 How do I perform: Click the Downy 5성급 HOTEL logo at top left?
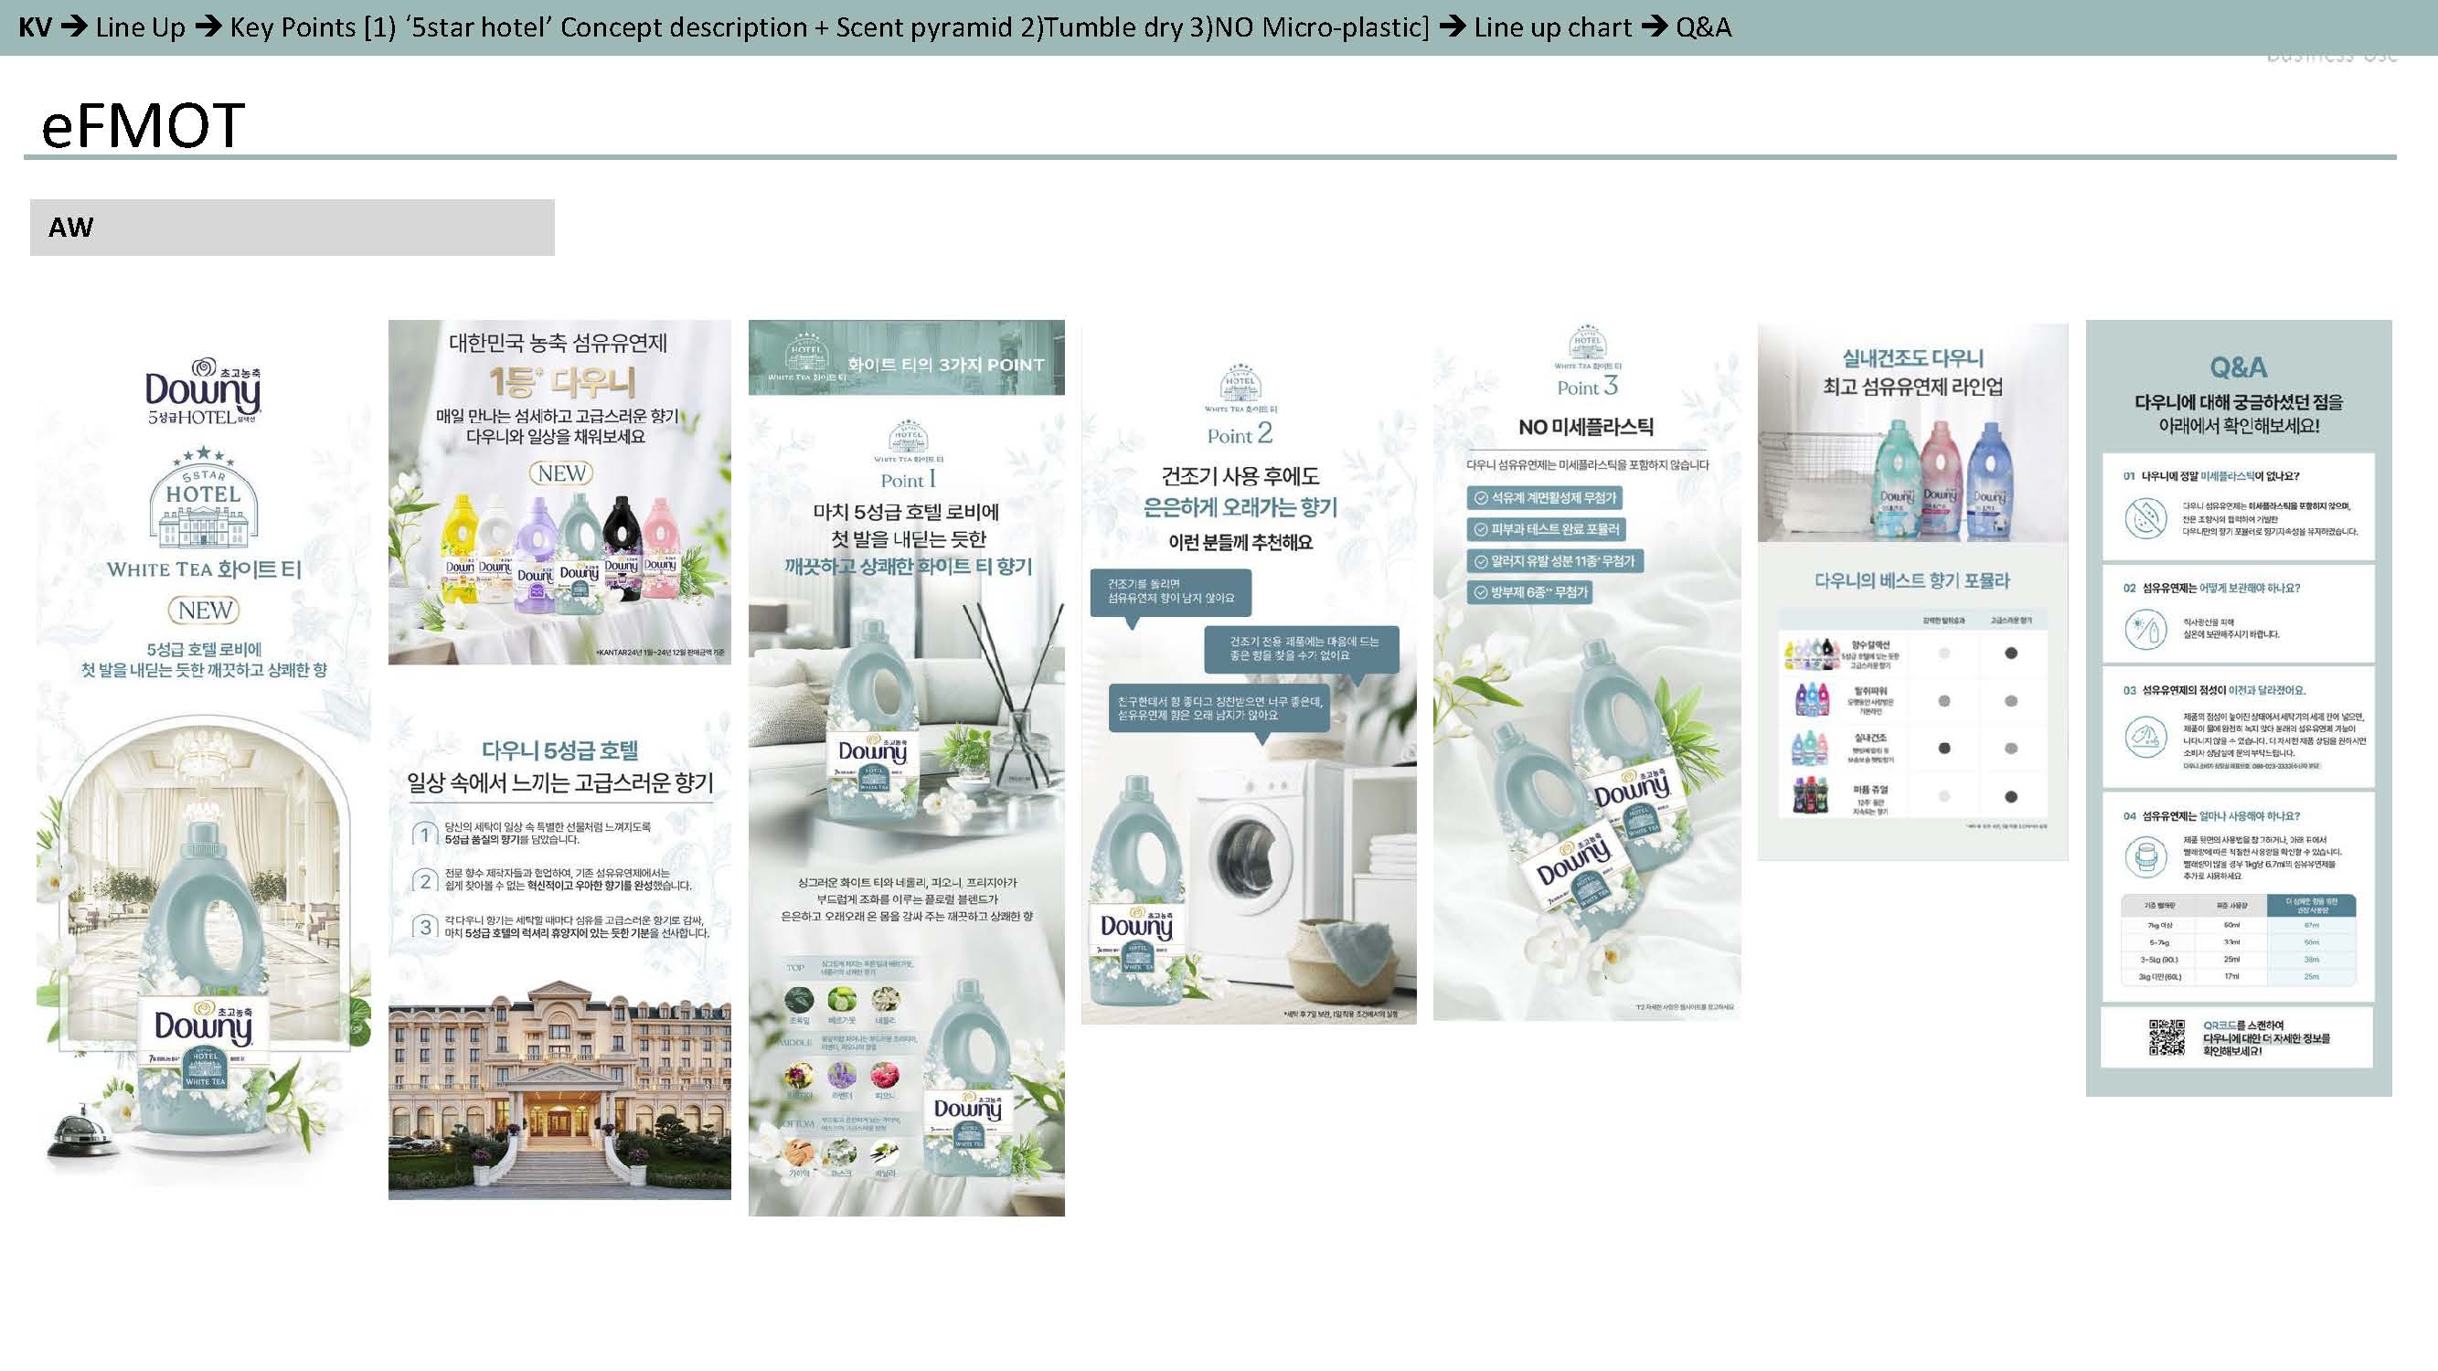[203, 392]
